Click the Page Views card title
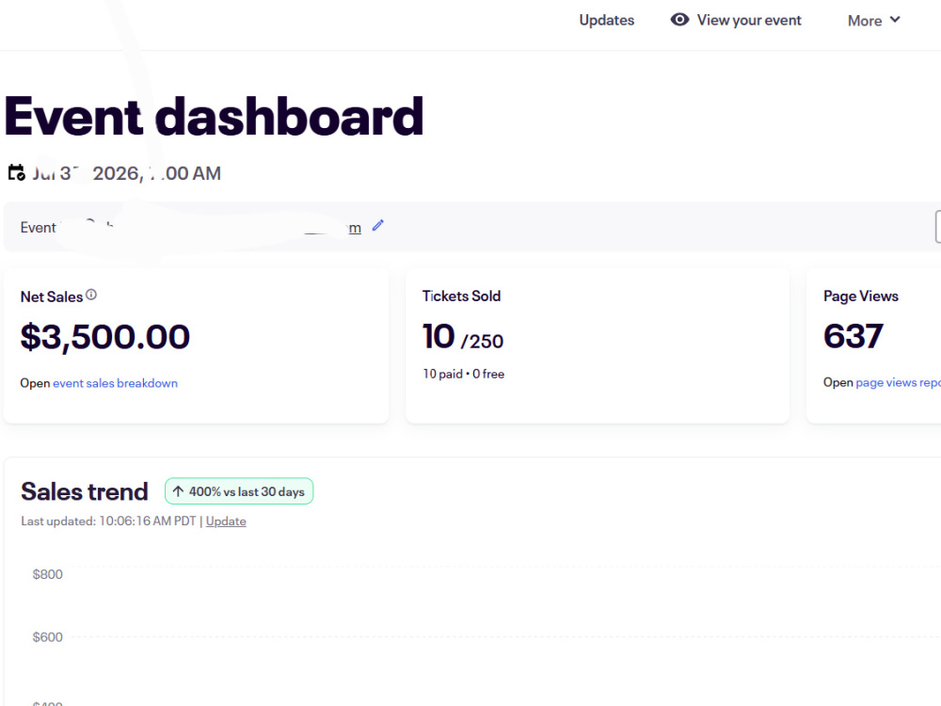This screenshot has width=941, height=706. click(861, 297)
